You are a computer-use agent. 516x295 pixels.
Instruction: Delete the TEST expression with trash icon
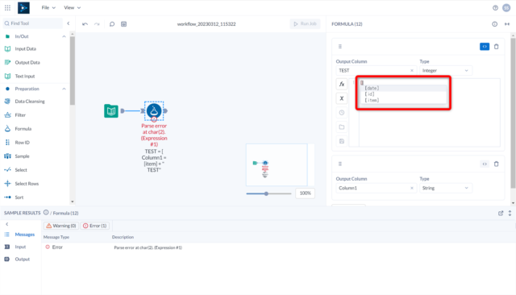tap(497, 47)
